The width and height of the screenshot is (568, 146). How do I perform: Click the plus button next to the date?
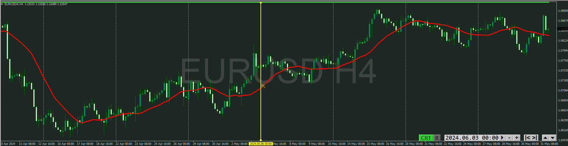point(517,138)
